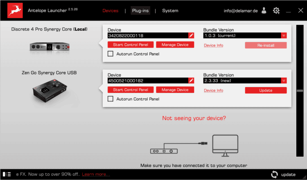Enable Autorun Control Panel for Zen Go
Image resolution: width=307 pixels, height=180 pixels.
coord(111,99)
